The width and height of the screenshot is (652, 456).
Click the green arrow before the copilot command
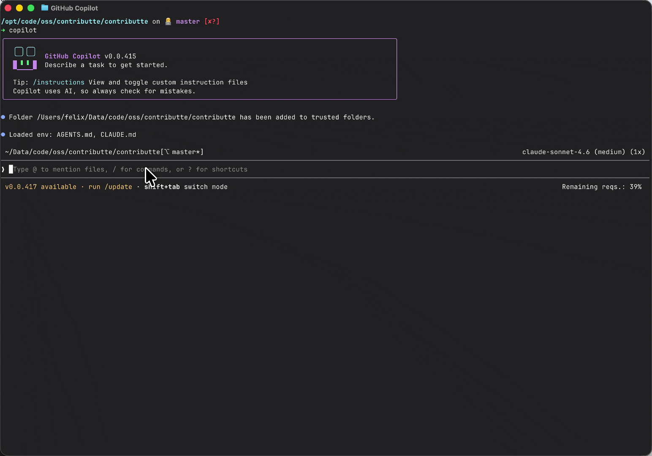(3, 30)
